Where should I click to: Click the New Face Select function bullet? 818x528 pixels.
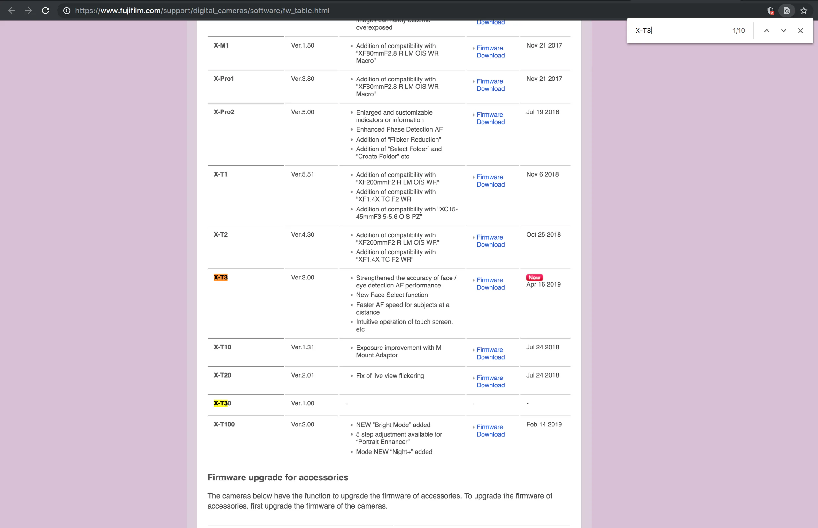point(392,295)
